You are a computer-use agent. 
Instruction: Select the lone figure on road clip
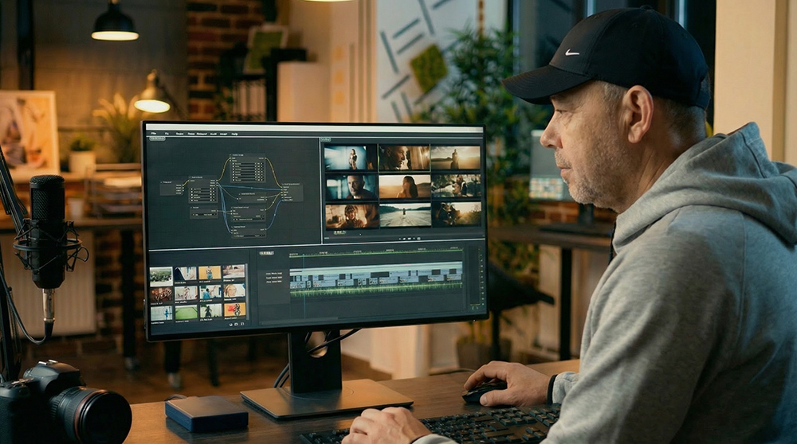(x=404, y=215)
